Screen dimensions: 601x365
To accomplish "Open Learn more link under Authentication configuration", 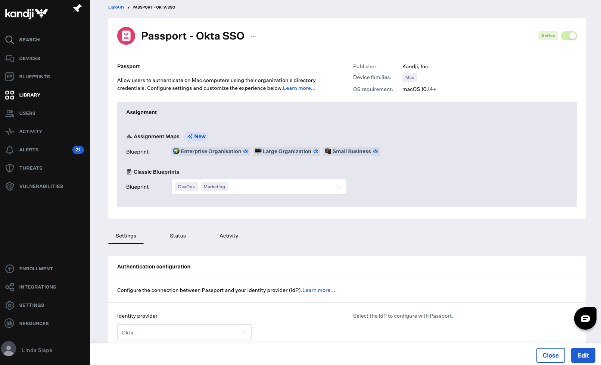I will click(x=319, y=290).
